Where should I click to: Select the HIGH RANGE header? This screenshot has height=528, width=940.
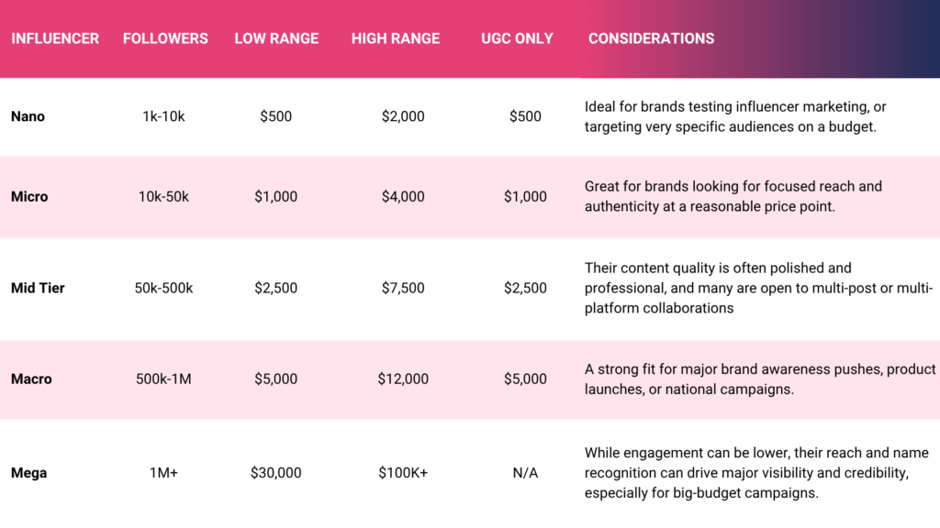point(396,38)
